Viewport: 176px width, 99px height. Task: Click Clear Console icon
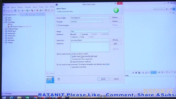point(143,73)
